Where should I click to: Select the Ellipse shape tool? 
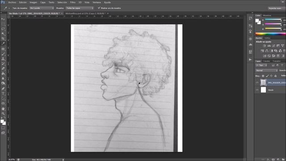[x=3, y=103]
